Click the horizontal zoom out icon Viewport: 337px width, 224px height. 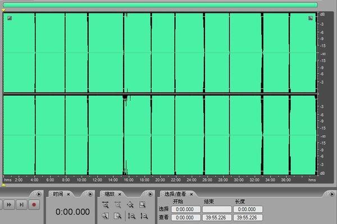tap(117, 205)
